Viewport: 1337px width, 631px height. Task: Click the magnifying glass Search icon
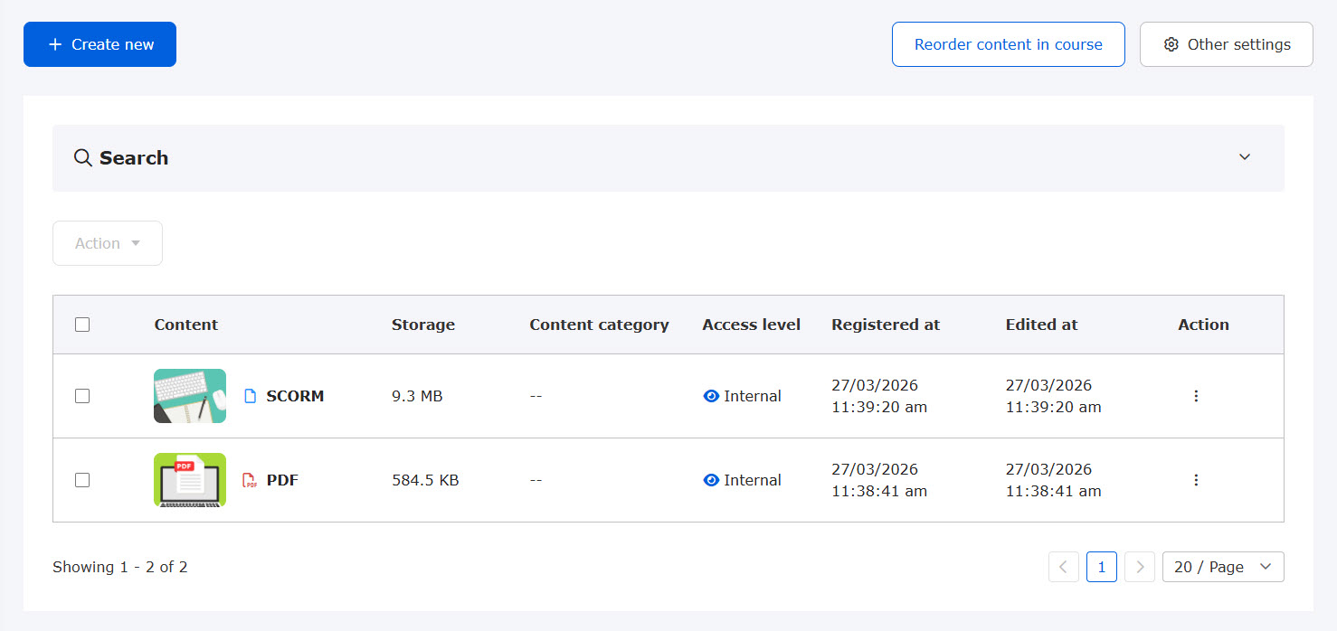tap(82, 158)
